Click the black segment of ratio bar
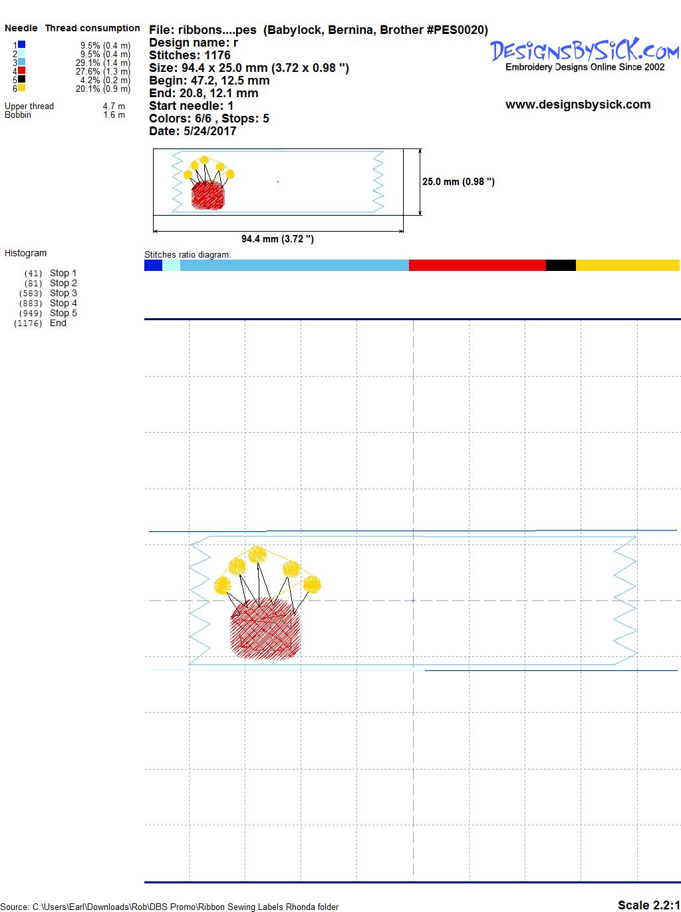Screen dimensions: 681x912 click(x=560, y=266)
